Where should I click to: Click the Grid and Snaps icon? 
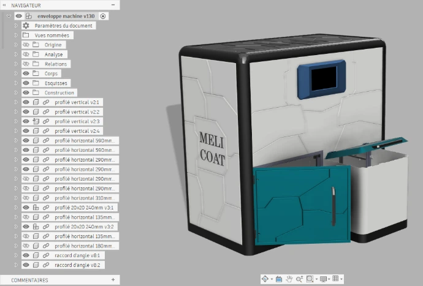coord(335,279)
